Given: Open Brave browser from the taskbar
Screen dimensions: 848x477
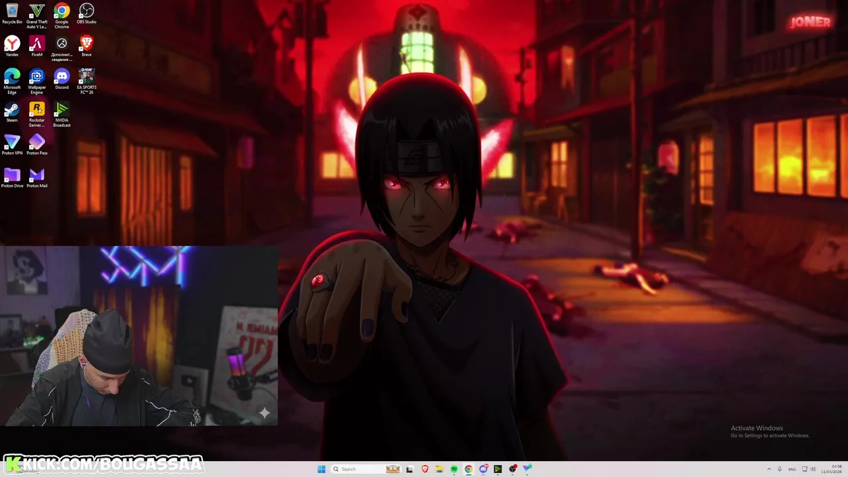Looking at the screenshot, I should pyautogui.click(x=425, y=469).
